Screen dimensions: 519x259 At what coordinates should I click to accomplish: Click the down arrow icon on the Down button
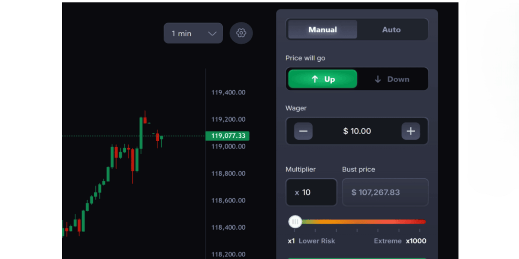377,79
